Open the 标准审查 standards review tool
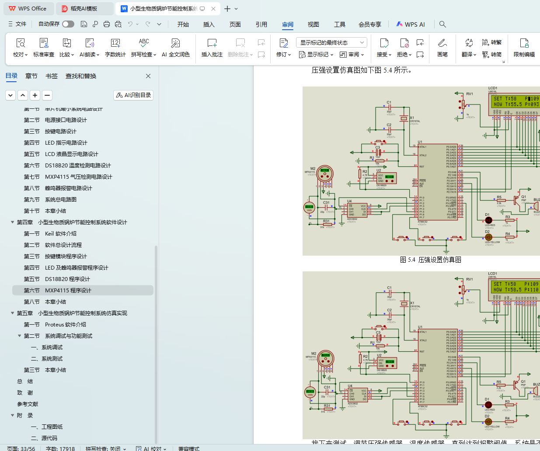 click(44, 43)
